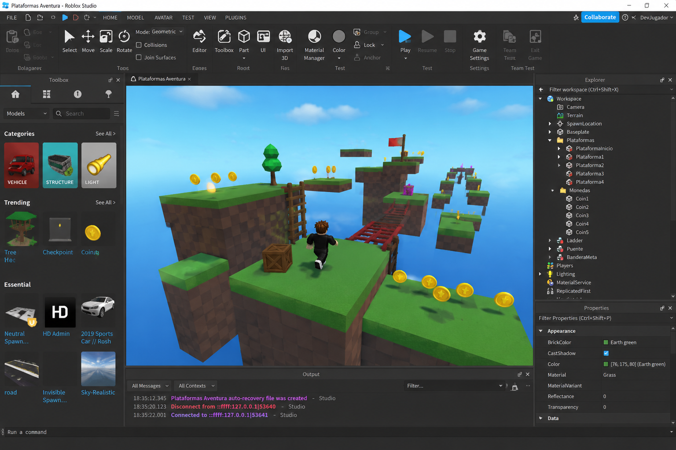Image resolution: width=676 pixels, height=450 pixels.
Task: Open the FILE menu
Action: point(12,18)
